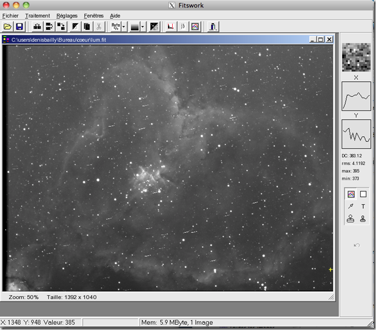Click the DC: 383.12 statistic

(x=351, y=156)
